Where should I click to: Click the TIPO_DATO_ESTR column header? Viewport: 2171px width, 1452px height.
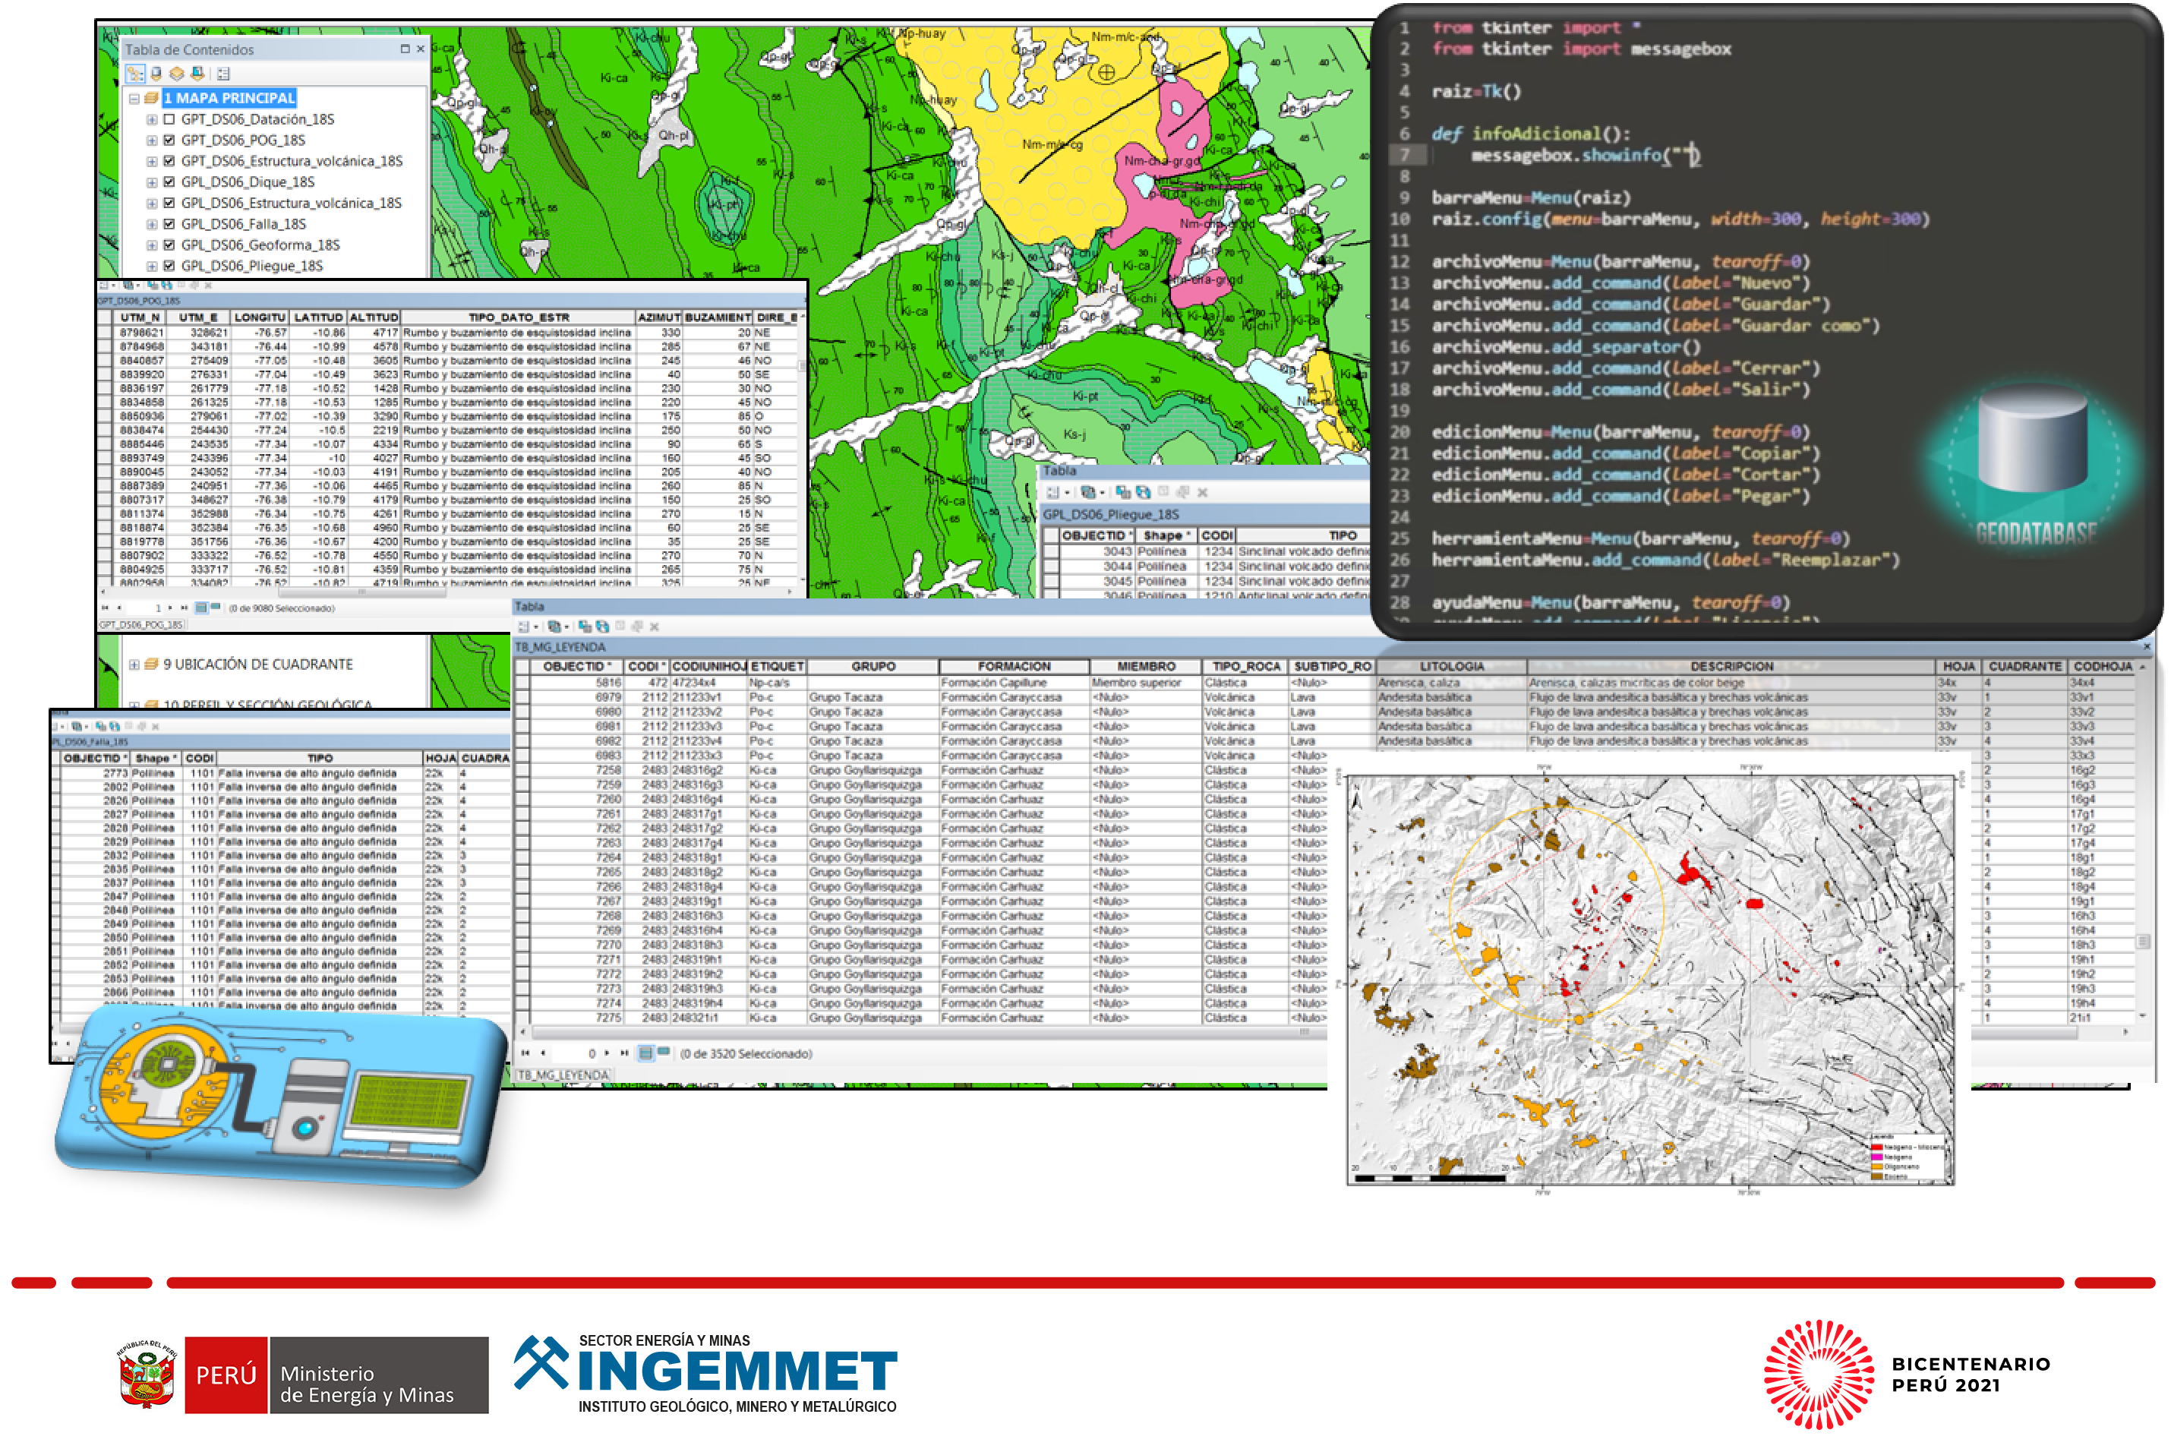pyautogui.click(x=518, y=317)
